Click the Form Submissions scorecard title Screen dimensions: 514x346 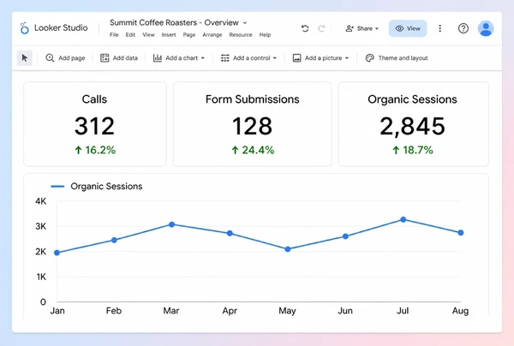point(253,99)
